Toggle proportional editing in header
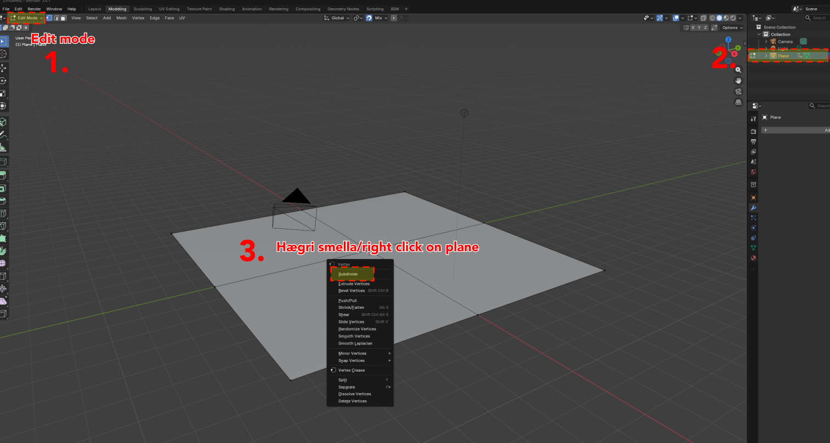830x443 pixels. pyautogui.click(x=394, y=18)
